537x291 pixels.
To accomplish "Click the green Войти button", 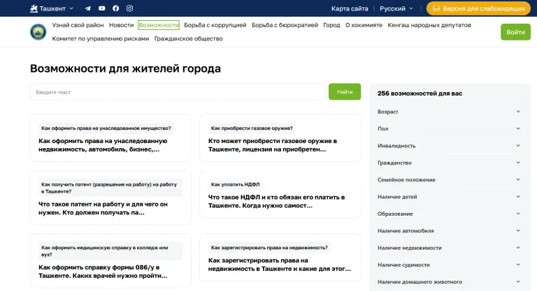I will pyautogui.click(x=515, y=32).
